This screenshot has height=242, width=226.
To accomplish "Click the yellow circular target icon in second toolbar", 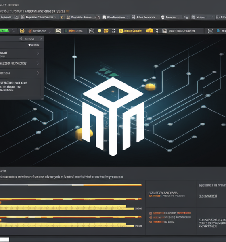I will pos(22,31).
